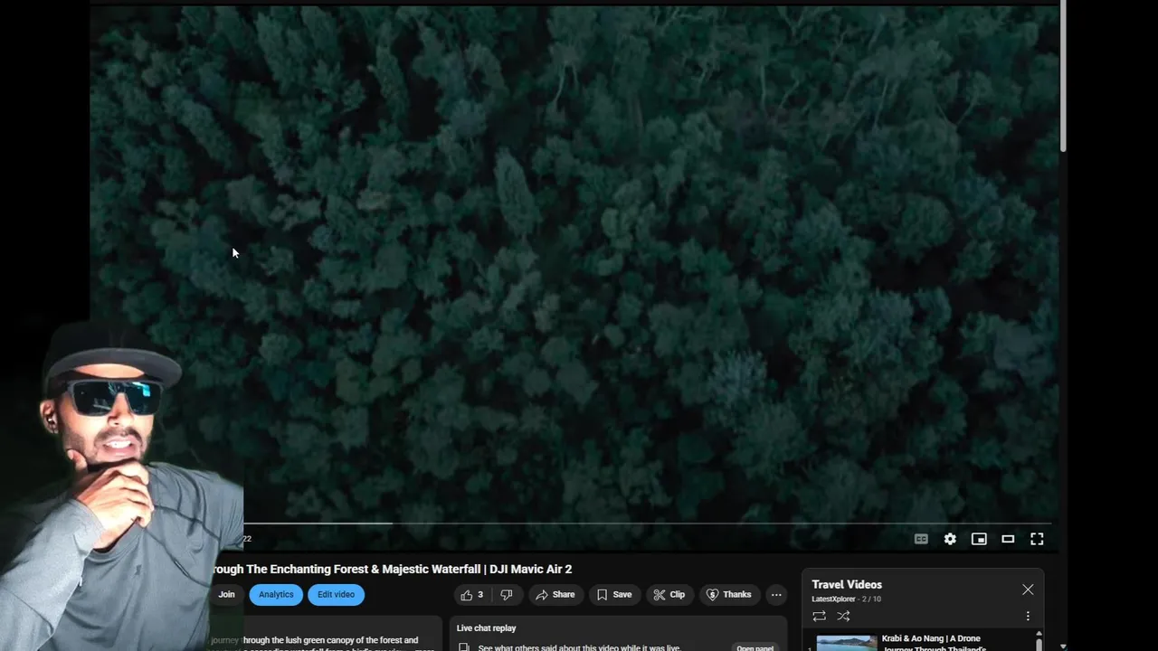
Task: Enter full screen mode
Action: 1037,539
